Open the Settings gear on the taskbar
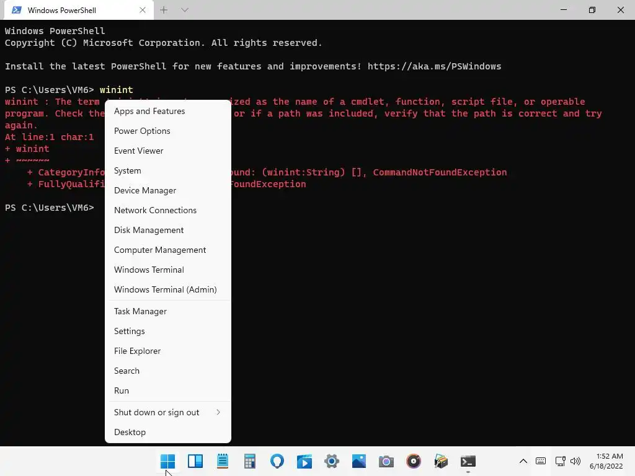This screenshot has width=635, height=476. 332,461
